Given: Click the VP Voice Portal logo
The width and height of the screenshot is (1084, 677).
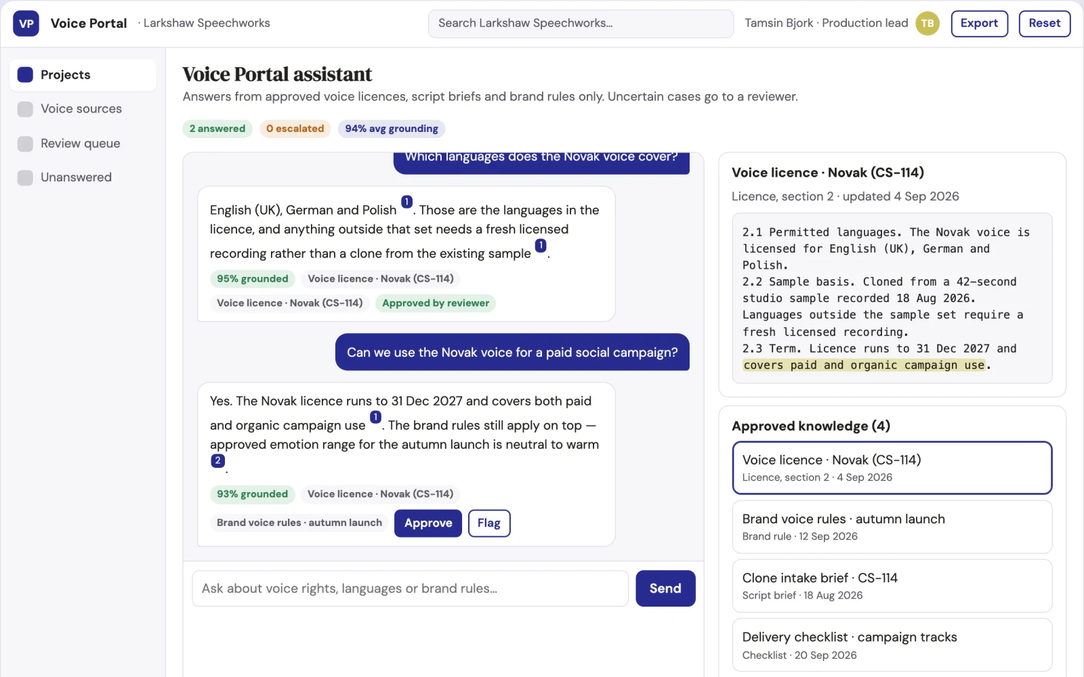Looking at the screenshot, I should coord(26,24).
